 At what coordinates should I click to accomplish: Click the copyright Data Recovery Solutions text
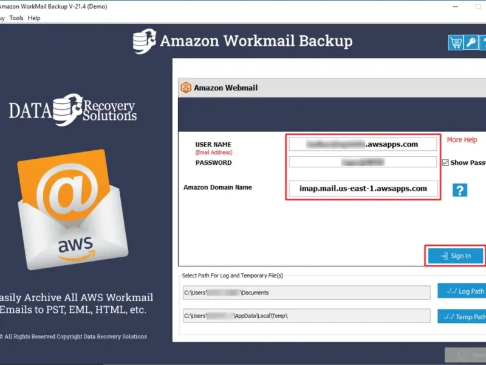[x=73, y=336]
